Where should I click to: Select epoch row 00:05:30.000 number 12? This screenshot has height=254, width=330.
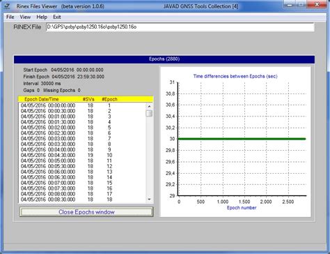82,167
